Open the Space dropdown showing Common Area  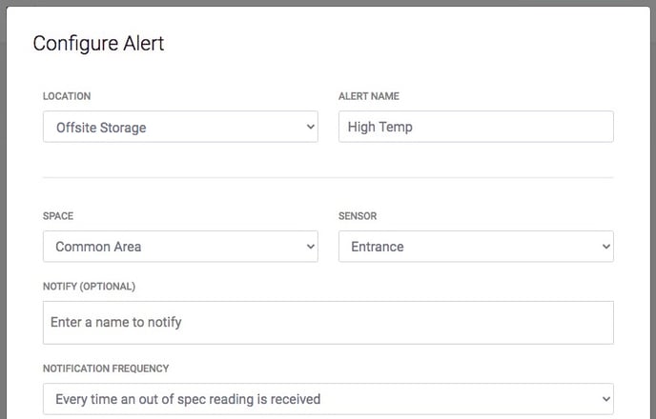click(x=180, y=247)
